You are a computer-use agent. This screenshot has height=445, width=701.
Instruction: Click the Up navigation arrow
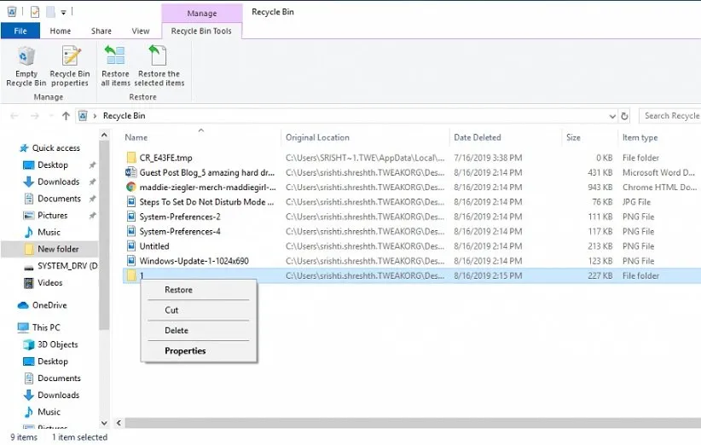point(66,116)
